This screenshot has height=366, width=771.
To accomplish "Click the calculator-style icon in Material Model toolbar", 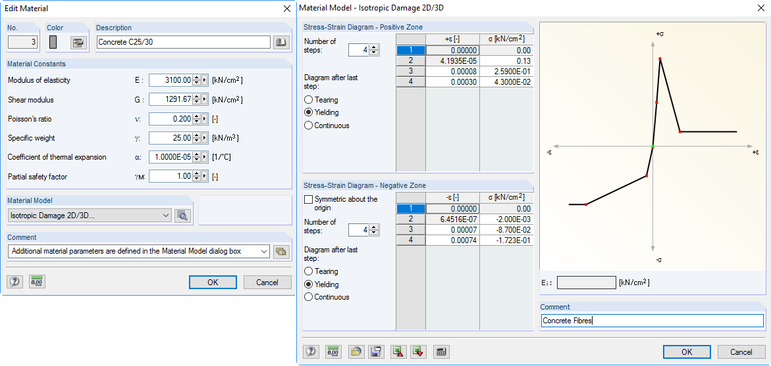I will tap(441, 352).
